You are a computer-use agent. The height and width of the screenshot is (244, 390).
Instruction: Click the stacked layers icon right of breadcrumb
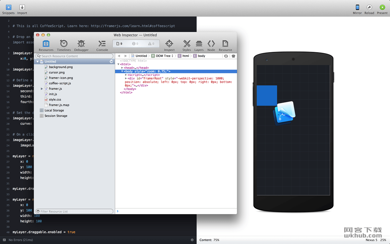[233, 56]
